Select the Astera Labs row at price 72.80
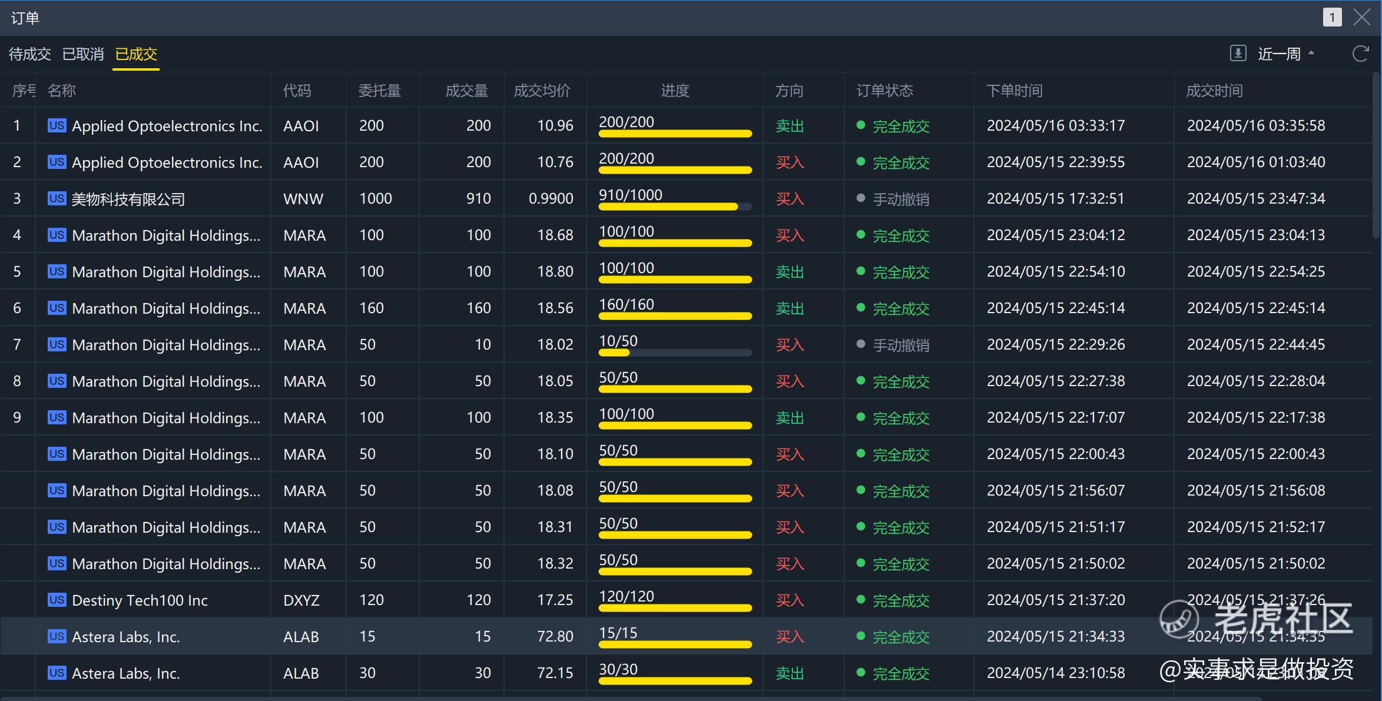The image size is (1382, 701). (x=687, y=636)
